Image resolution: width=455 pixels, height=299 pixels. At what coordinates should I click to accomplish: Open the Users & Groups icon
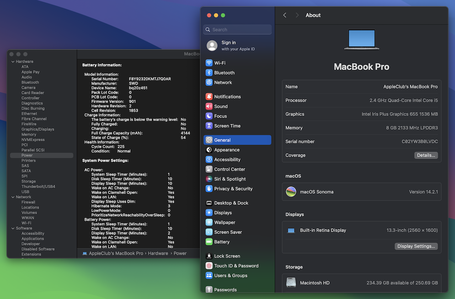pos(209,276)
